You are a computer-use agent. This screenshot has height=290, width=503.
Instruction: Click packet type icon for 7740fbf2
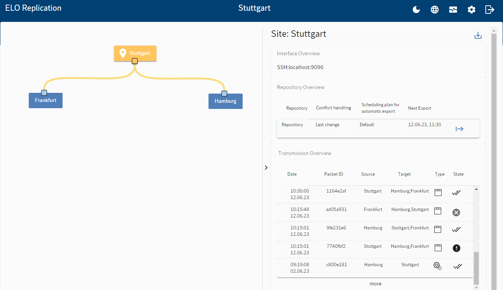[x=438, y=248]
